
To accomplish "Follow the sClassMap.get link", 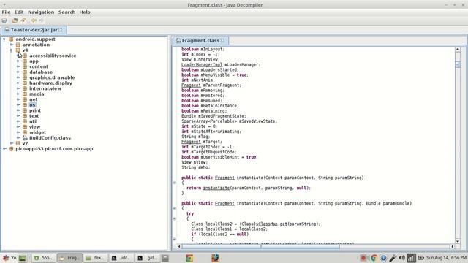I will pyautogui.click(x=271, y=224).
